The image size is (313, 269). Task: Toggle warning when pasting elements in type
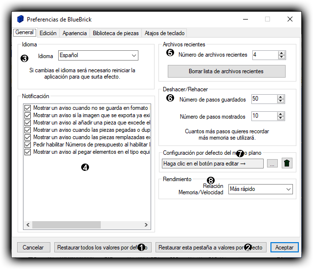[x=27, y=152]
